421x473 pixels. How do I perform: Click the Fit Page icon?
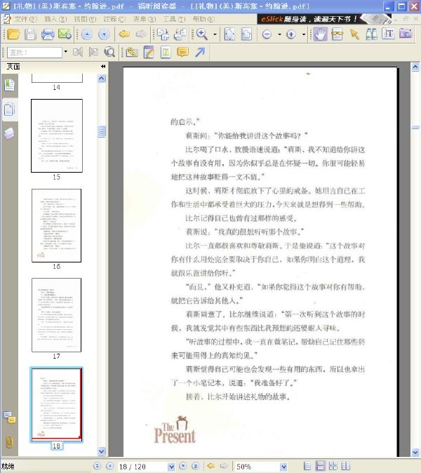tap(229, 34)
